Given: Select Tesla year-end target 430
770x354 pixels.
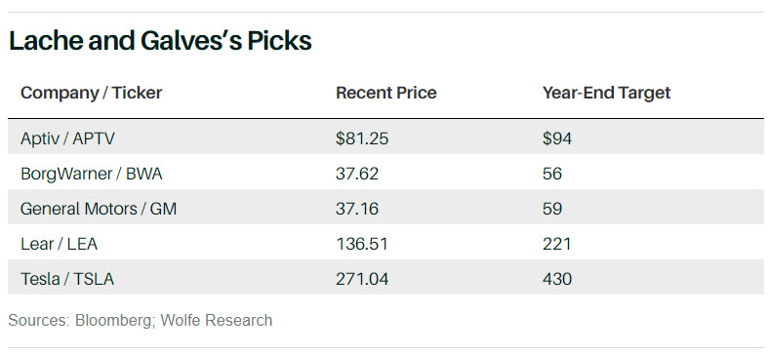Looking at the screenshot, I should point(557,279).
